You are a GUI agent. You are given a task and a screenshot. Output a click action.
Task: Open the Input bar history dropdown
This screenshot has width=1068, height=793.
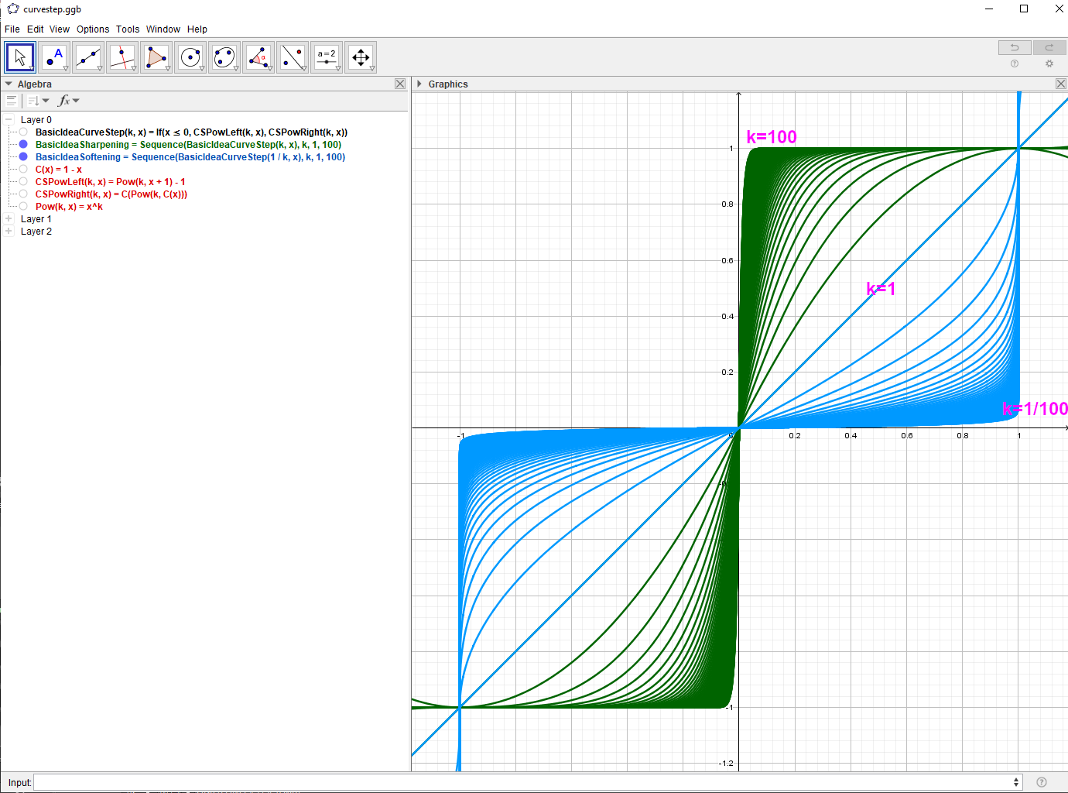[x=1016, y=782]
